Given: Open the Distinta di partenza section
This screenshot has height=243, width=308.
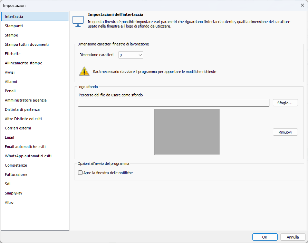Looking at the screenshot, I should 22,109.
